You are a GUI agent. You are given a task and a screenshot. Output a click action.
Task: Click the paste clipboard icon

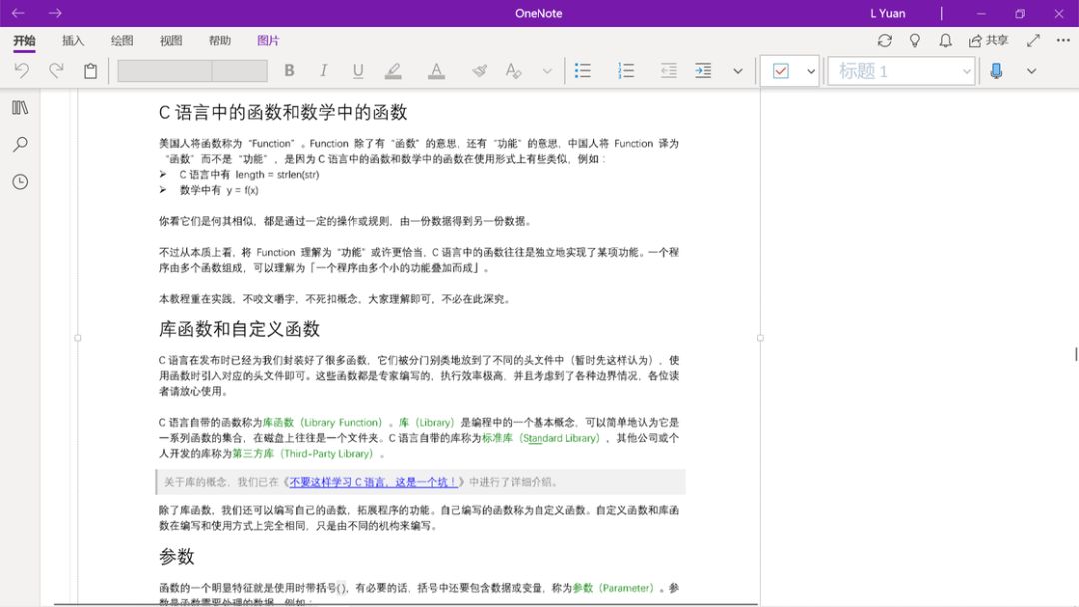(x=91, y=71)
